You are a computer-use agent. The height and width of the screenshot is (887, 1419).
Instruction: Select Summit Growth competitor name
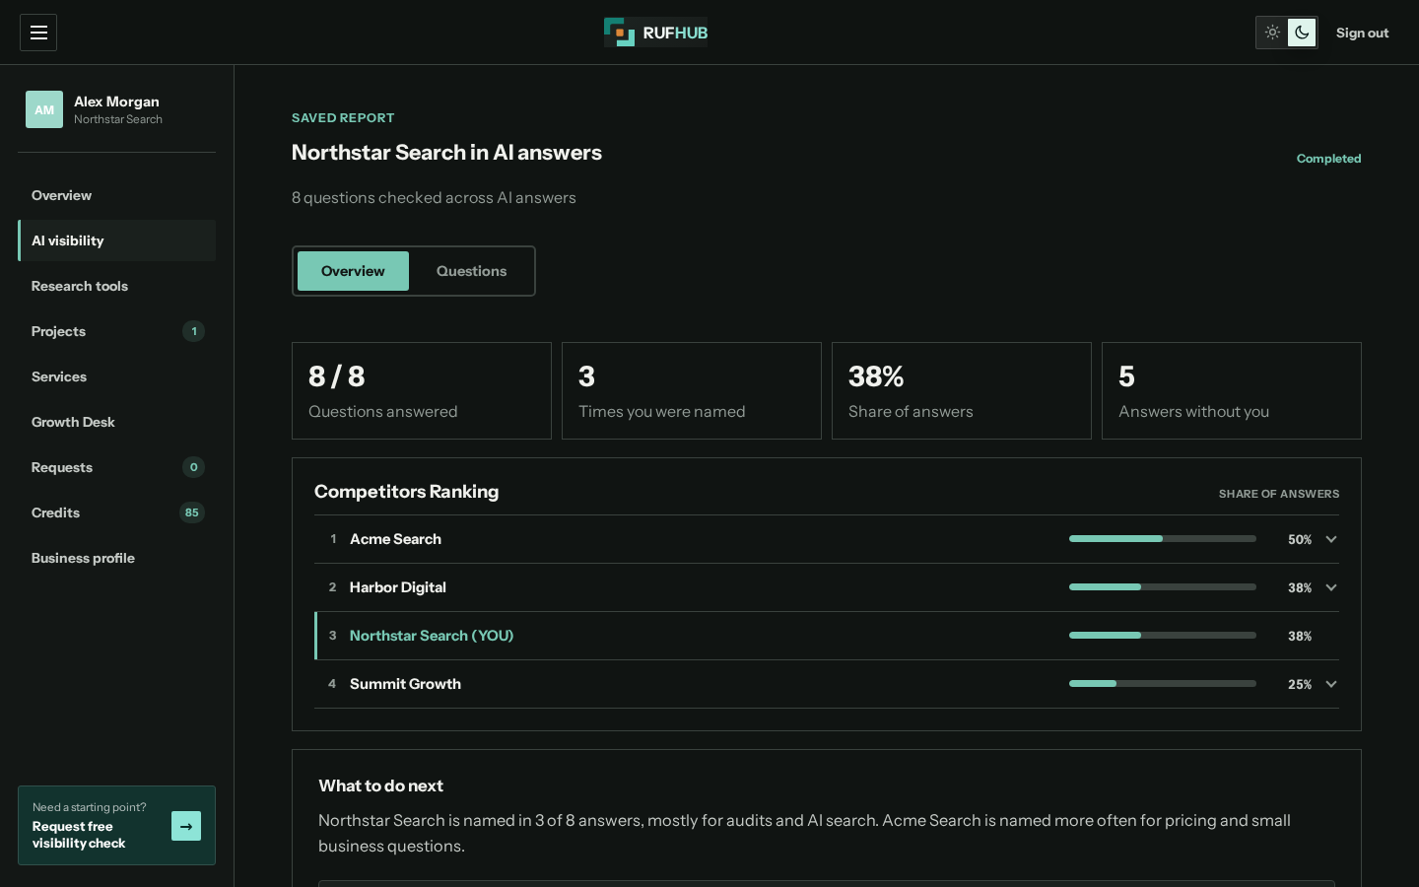click(x=405, y=684)
